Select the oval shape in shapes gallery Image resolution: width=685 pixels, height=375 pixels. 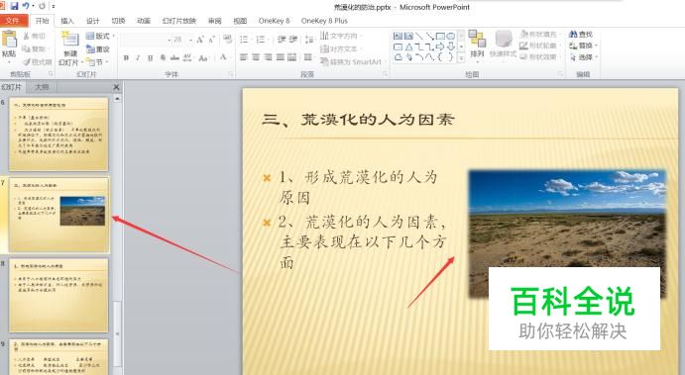451,36
